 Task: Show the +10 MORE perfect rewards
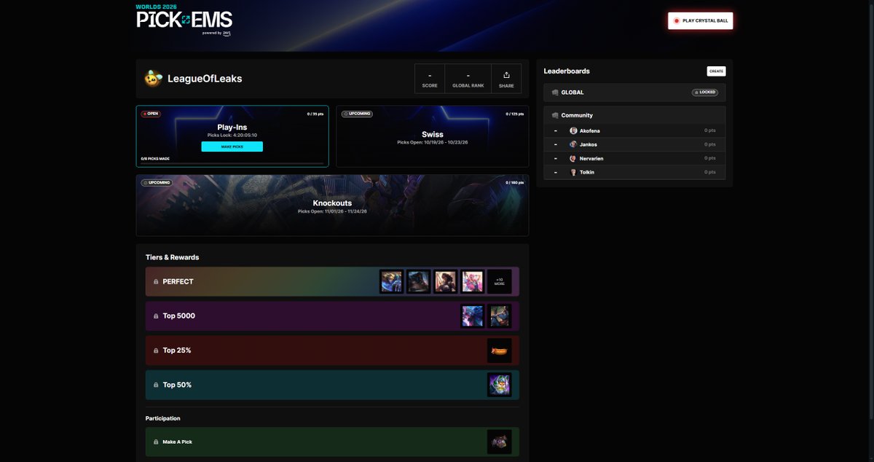tap(500, 281)
